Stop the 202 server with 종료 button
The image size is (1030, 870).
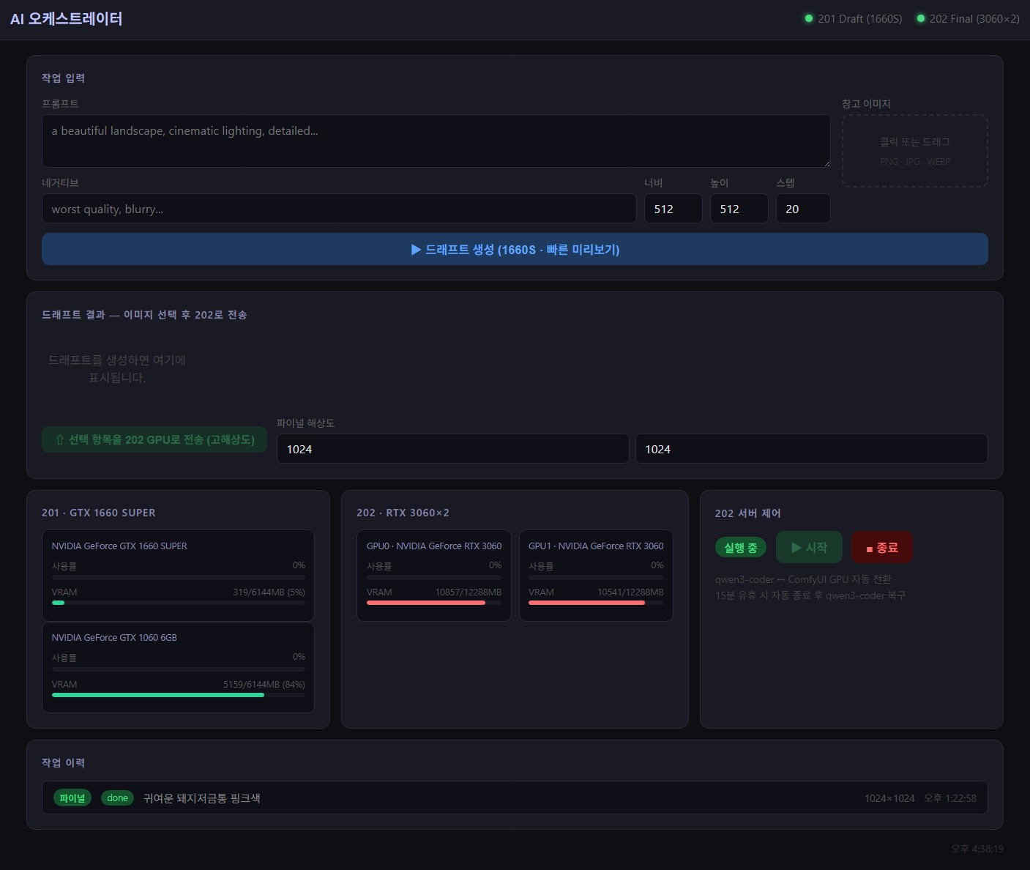click(881, 548)
